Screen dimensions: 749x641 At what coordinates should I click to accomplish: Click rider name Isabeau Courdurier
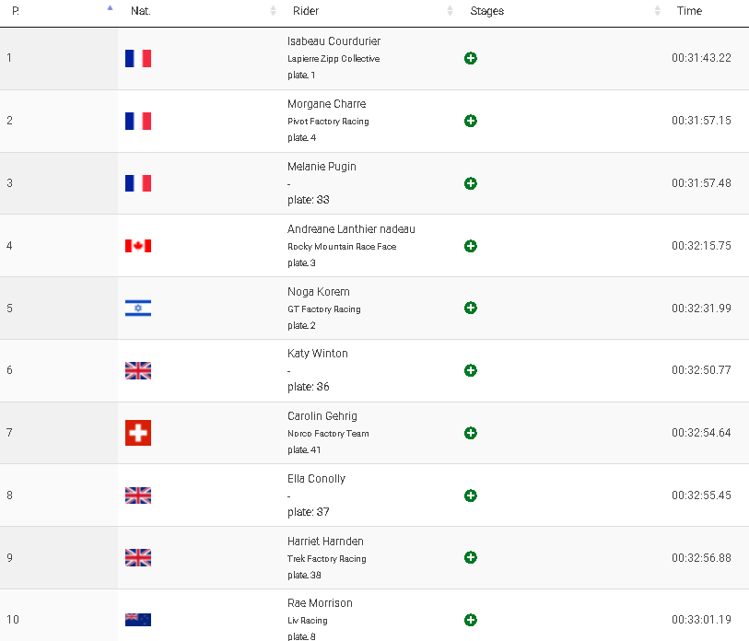(x=334, y=41)
